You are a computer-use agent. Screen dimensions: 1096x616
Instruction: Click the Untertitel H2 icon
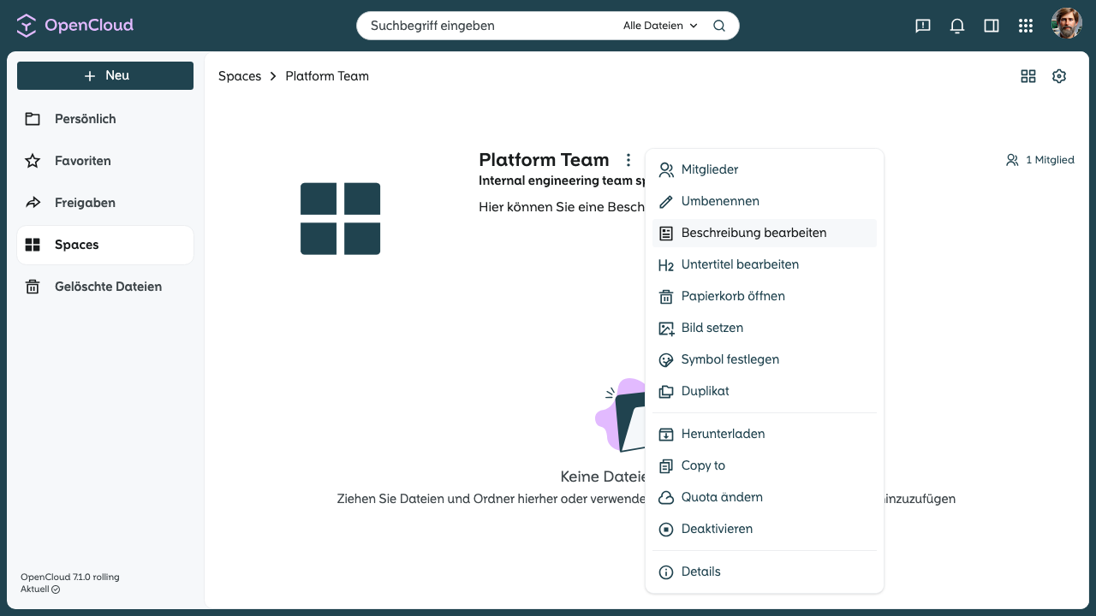(666, 265)
